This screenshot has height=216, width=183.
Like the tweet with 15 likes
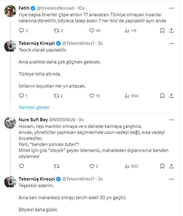(92, 96)
